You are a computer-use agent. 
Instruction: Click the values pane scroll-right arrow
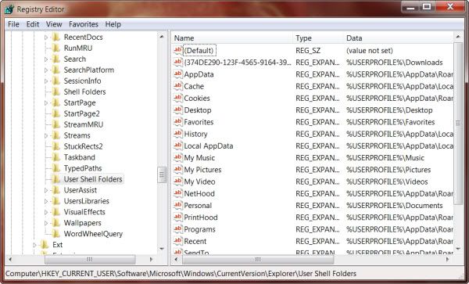tap(448, 259)
